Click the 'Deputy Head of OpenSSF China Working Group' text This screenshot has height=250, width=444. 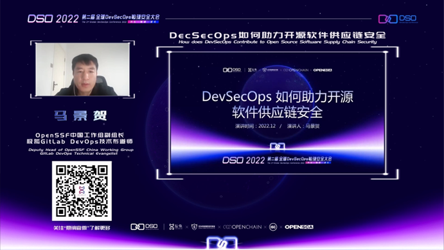[81, 150]
